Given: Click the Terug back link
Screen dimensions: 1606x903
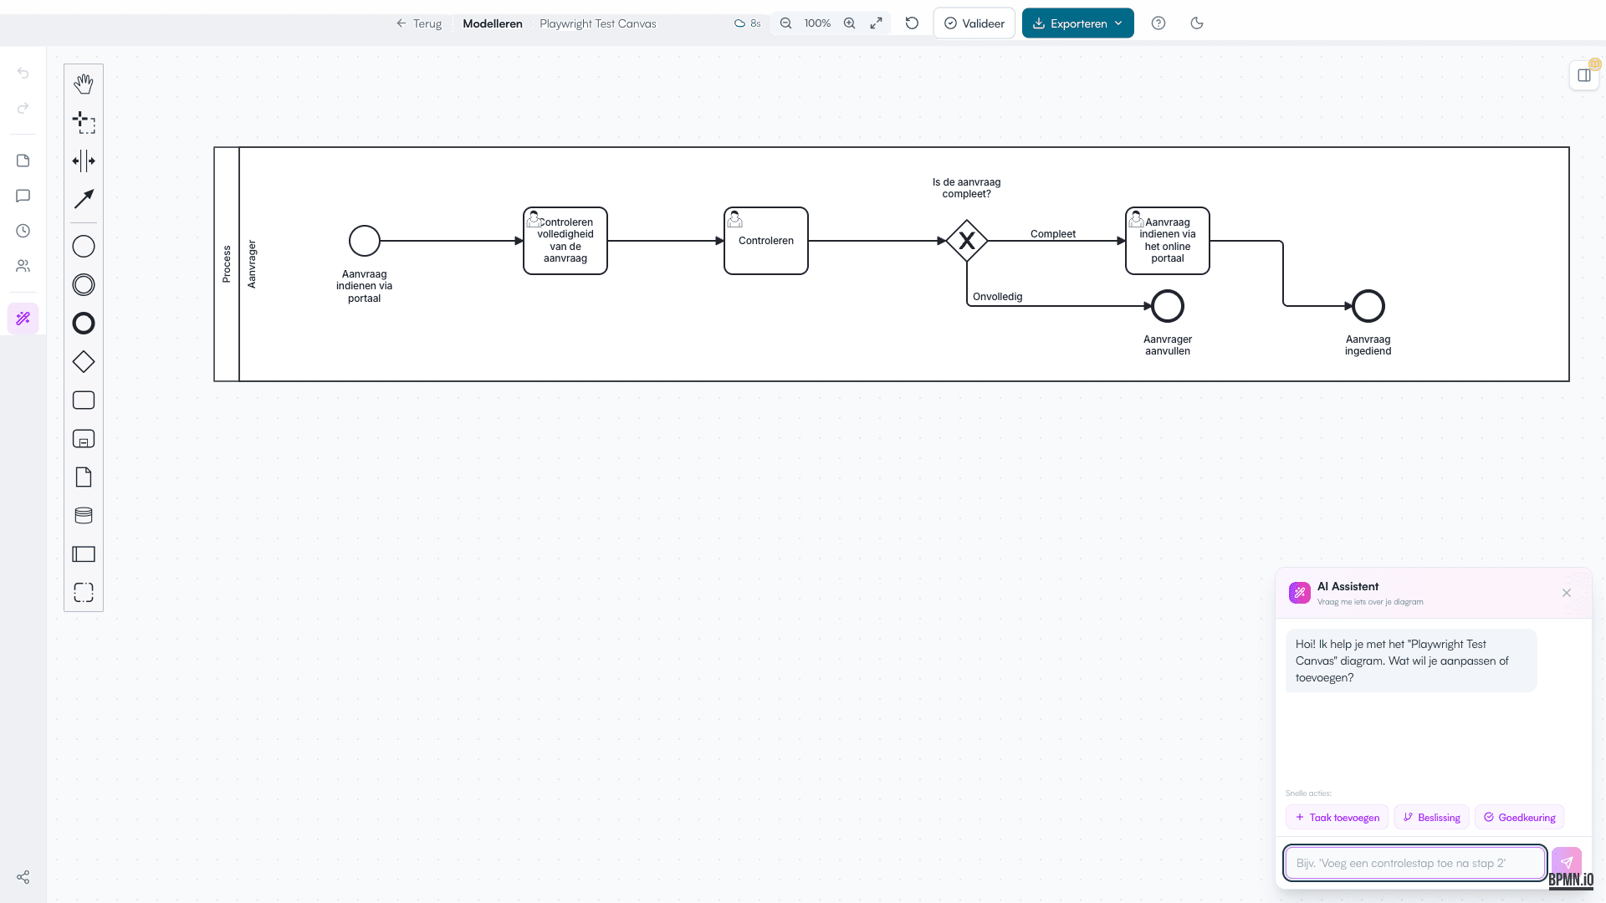Looking at the screenshot, I should point(419,23).
